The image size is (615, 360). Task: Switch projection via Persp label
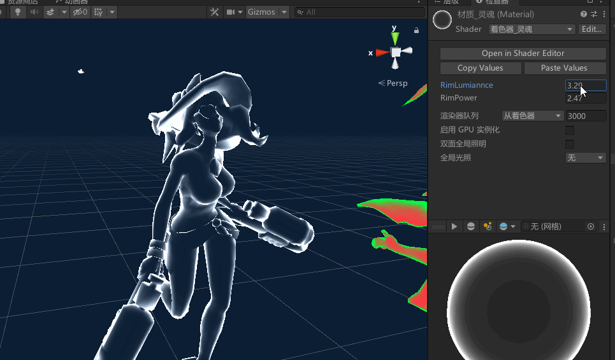393,83
